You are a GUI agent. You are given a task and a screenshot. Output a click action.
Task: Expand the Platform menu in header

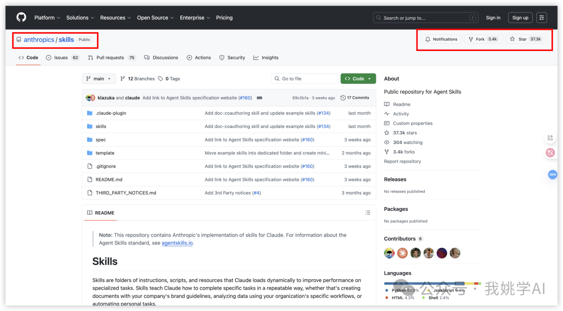coord(47,18)
